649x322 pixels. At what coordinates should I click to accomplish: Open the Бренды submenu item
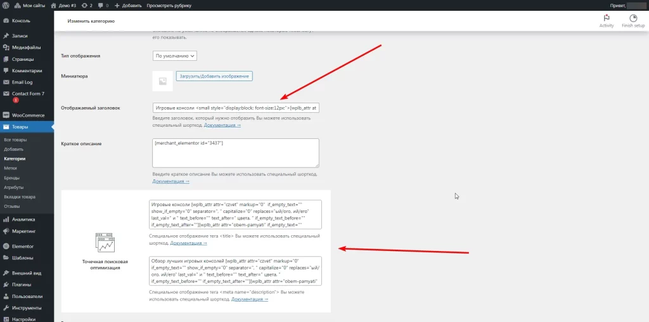[x=11, y=177]
